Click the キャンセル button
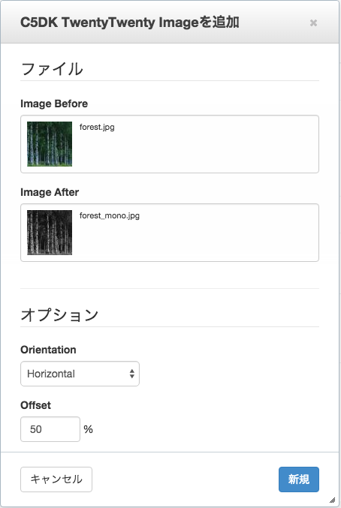This screenshot has width=341, height=508. pyautogui.click(x=56, y=479)
